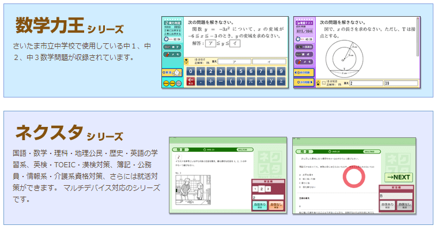The height and width of the screenshot is (229, 438).
Task: Click the green NEXT button
Action: pos(399,177)
